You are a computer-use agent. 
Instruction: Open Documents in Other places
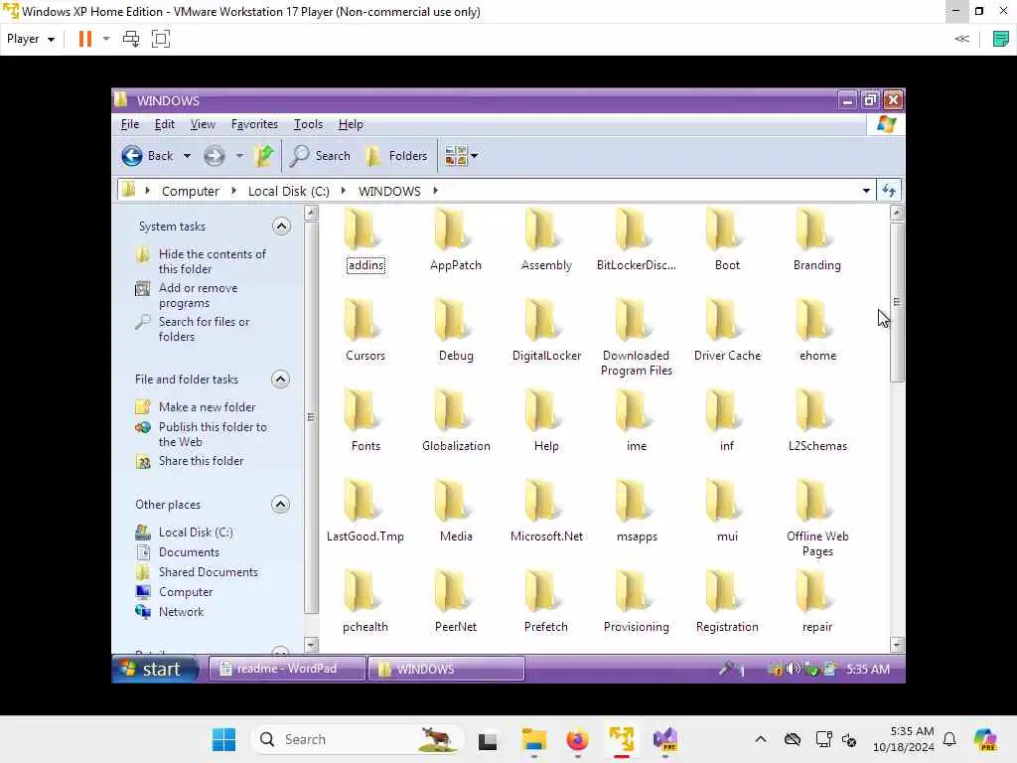point(189,552)
